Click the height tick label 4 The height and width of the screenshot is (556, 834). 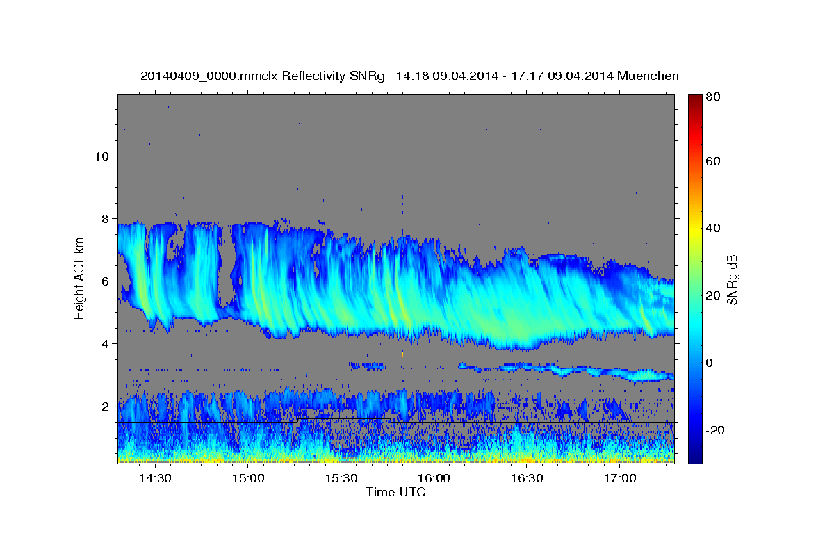click(106, 343)
